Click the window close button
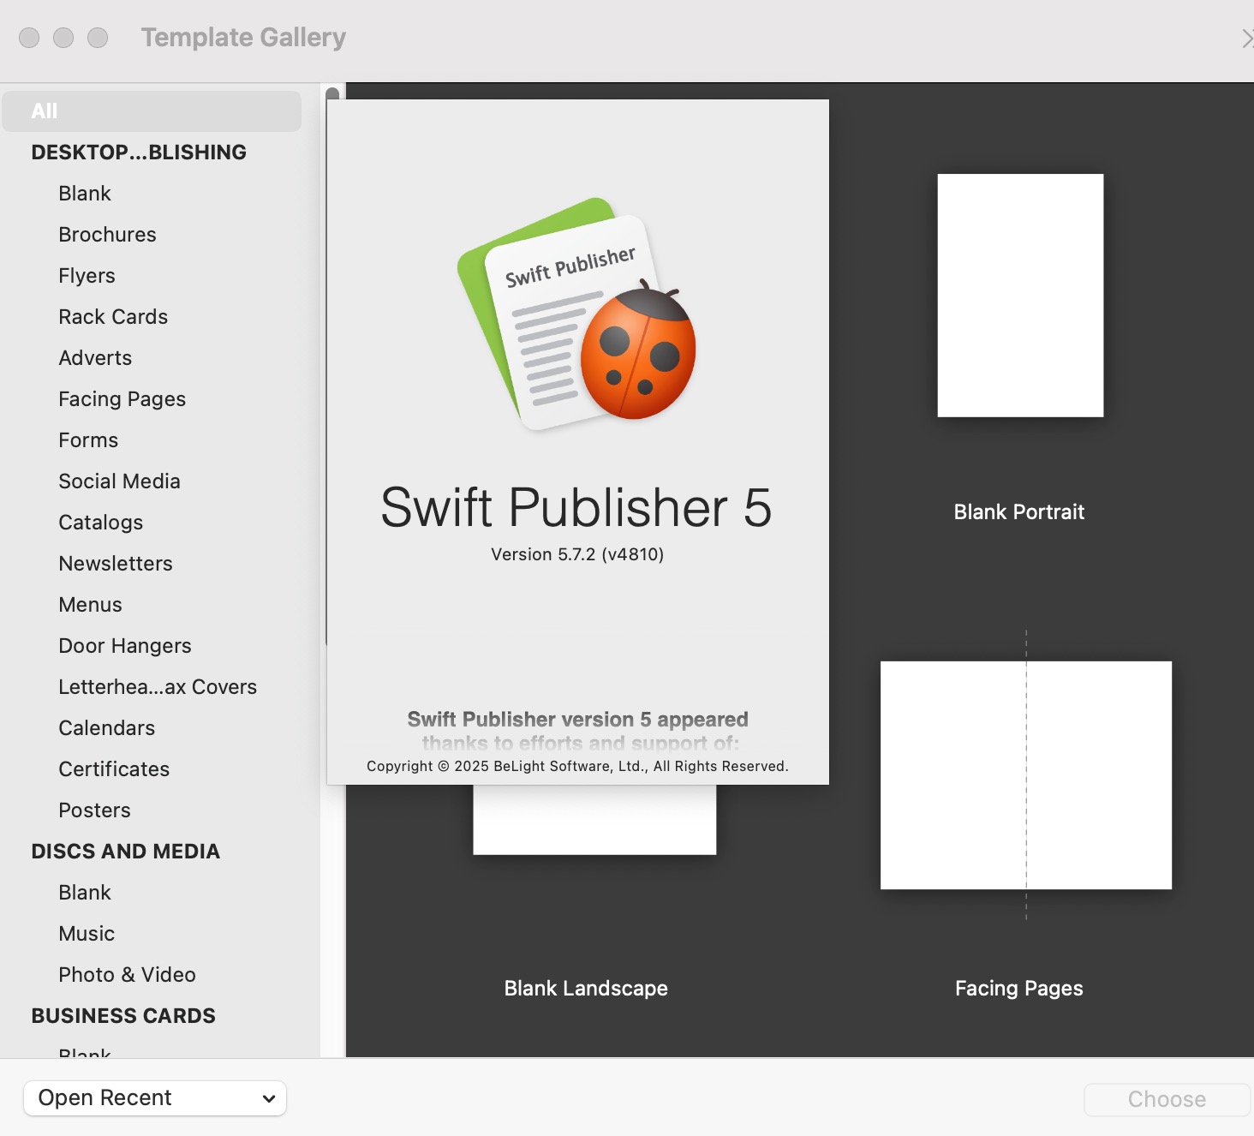This screenshot has width=1254, height=1136. pyautogui.click(x=29, y=38)
